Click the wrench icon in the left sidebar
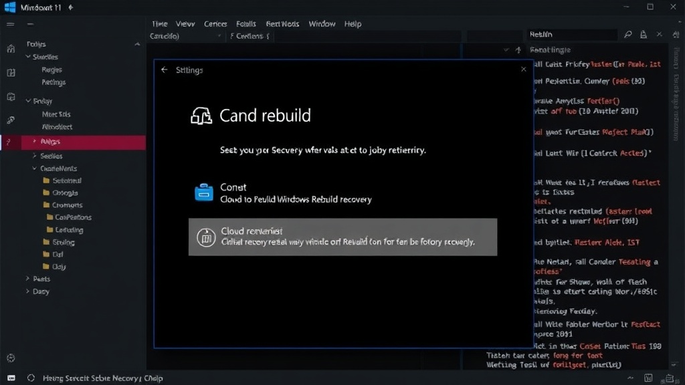The height and width of the screenshot is (385, 685). [11, 120]
